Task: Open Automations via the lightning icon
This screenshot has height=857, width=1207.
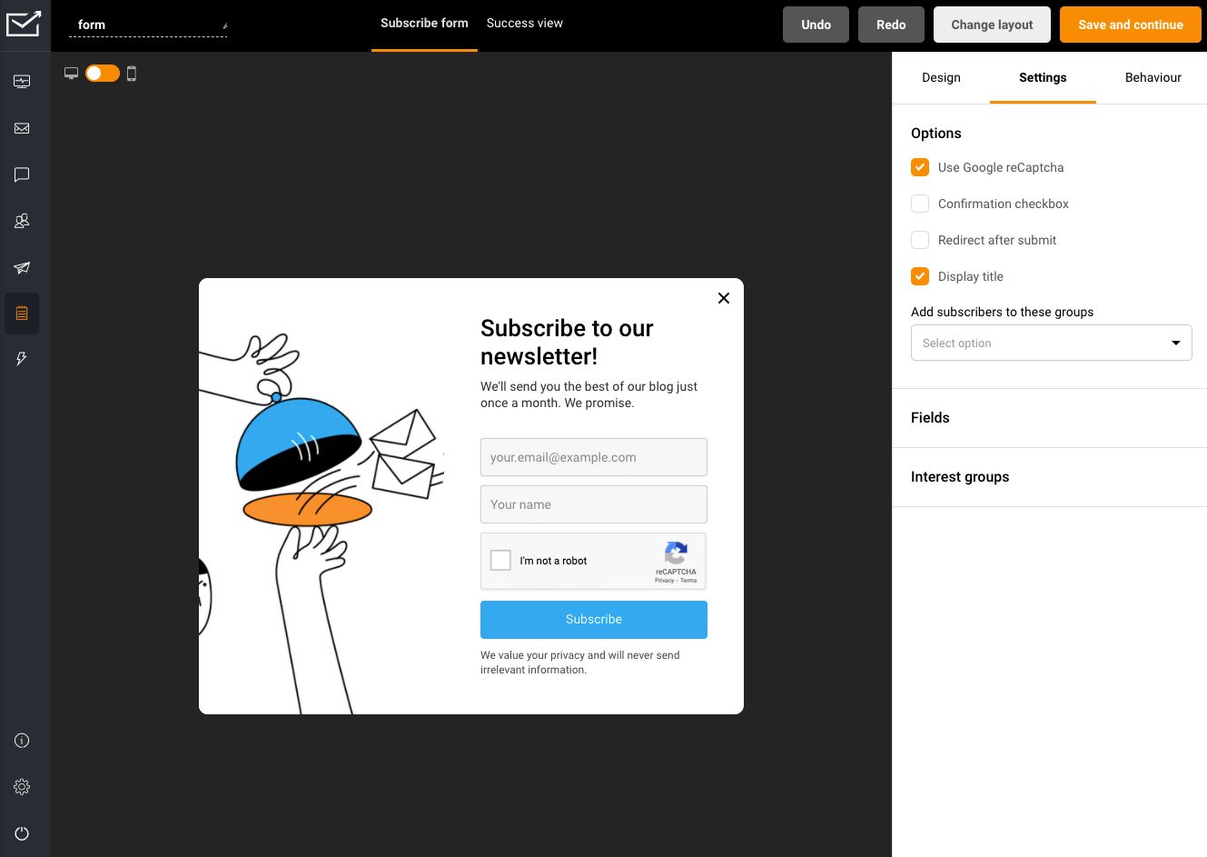Action: click(x=22, y=359)
